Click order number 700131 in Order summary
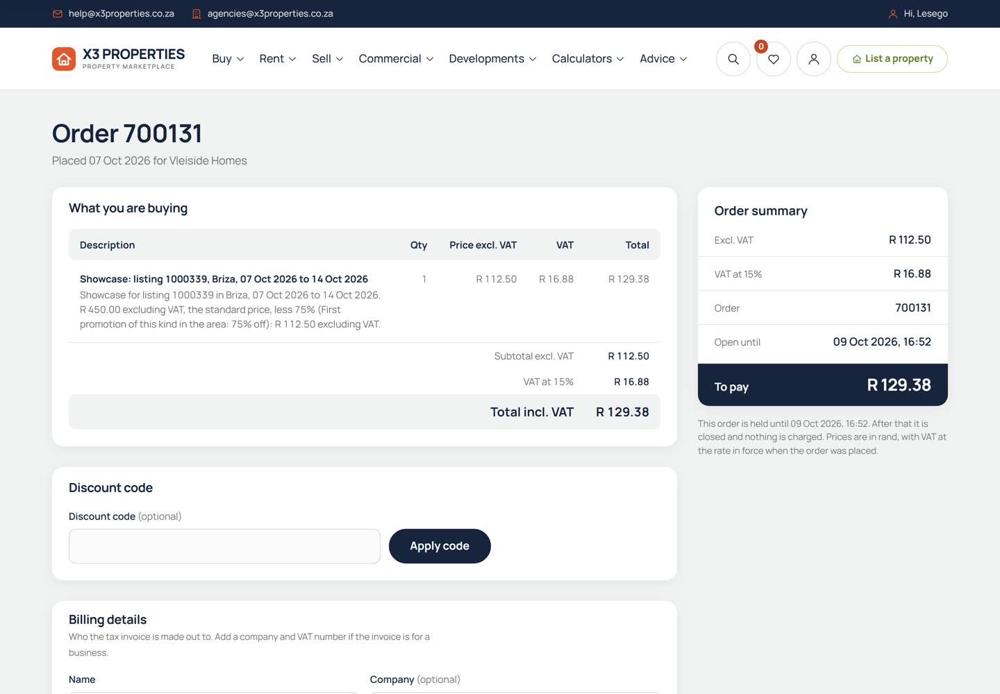1000x694 pixels. coord(912,308)
